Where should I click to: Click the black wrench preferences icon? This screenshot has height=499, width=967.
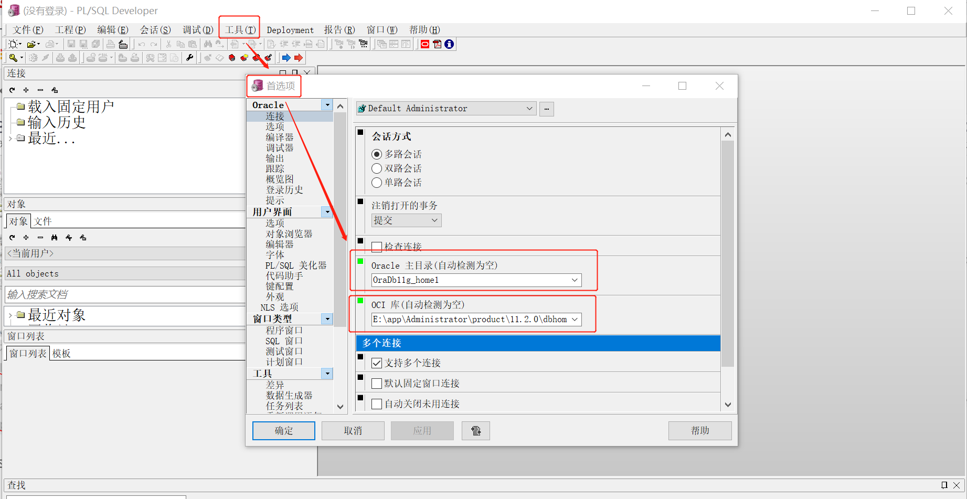(190, 58)
